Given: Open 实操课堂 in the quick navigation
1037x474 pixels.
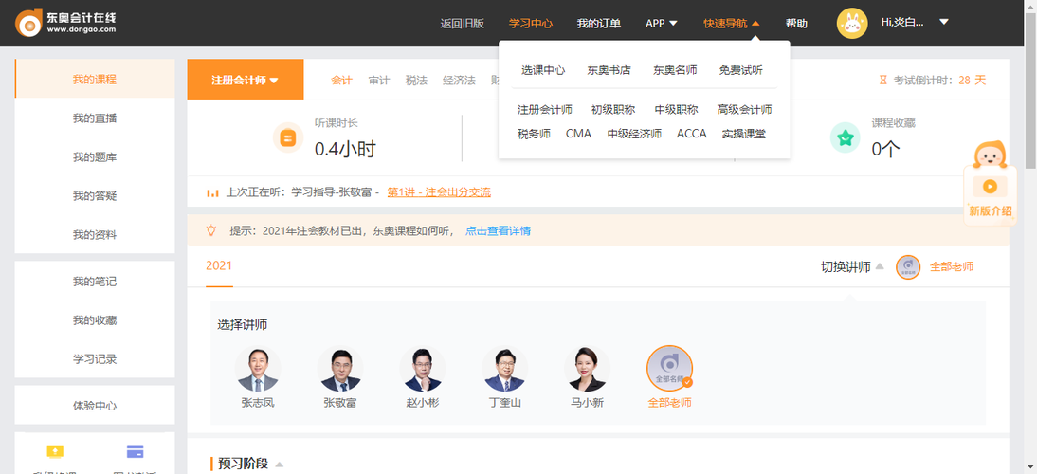Looking at the screenshot, I should 744,134.
